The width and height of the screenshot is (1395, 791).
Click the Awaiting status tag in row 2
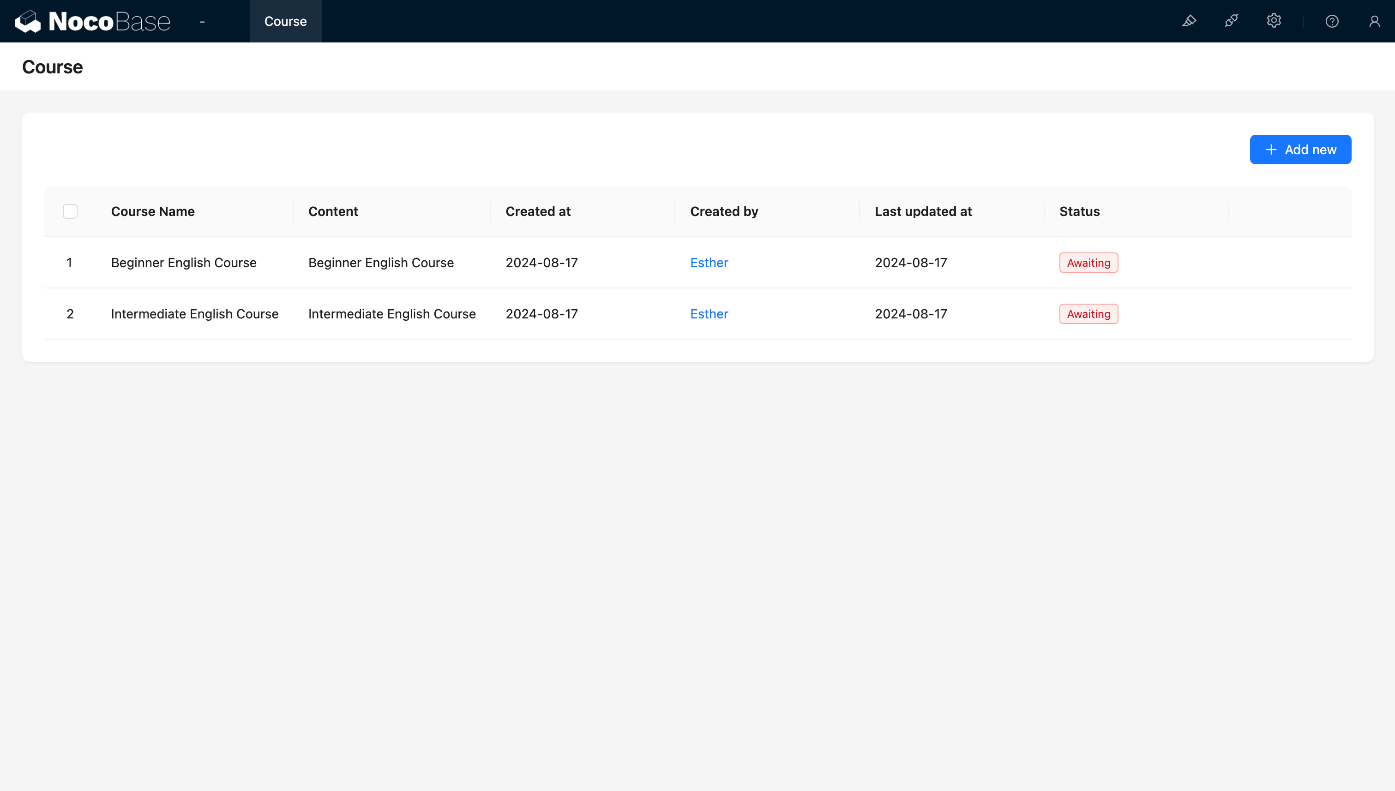coord(1088,314)
